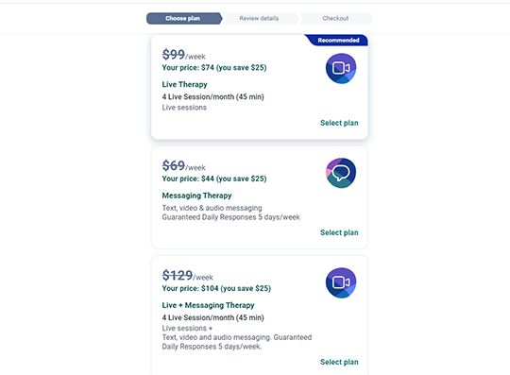This screenshot has height=375, width=510.
Task: Open the Checkout step
Action: [335, 18]
